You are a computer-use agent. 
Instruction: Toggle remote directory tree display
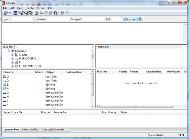25,13
